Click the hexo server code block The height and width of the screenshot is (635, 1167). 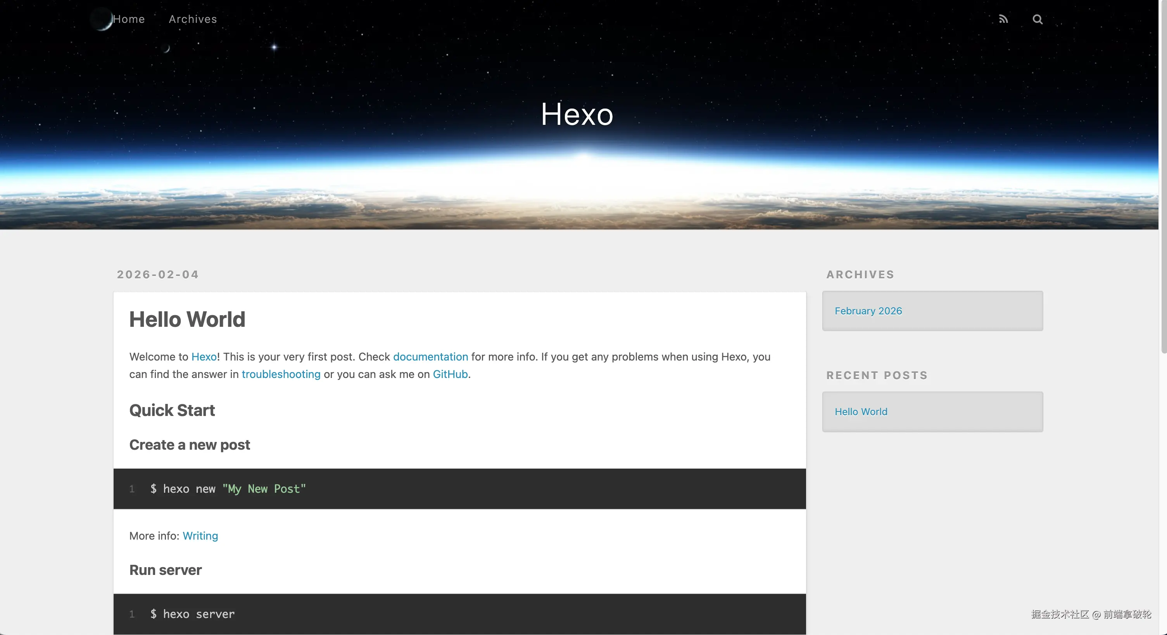(459, 614)
